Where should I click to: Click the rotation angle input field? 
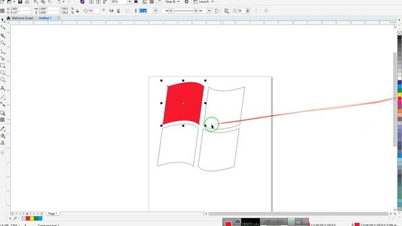(94, 11)
